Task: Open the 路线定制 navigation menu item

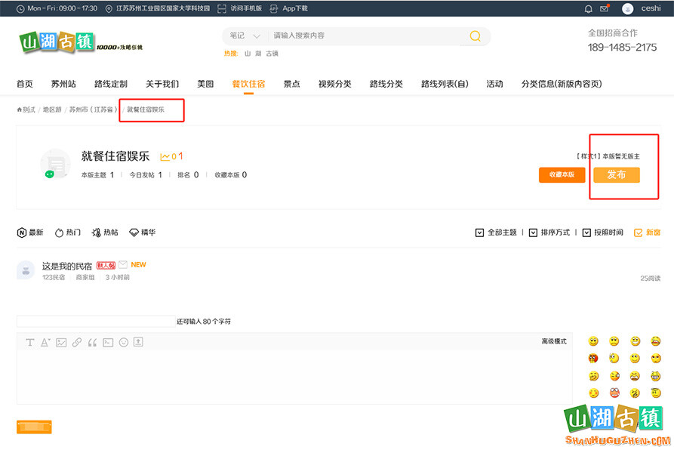Action: click(110, 84)
